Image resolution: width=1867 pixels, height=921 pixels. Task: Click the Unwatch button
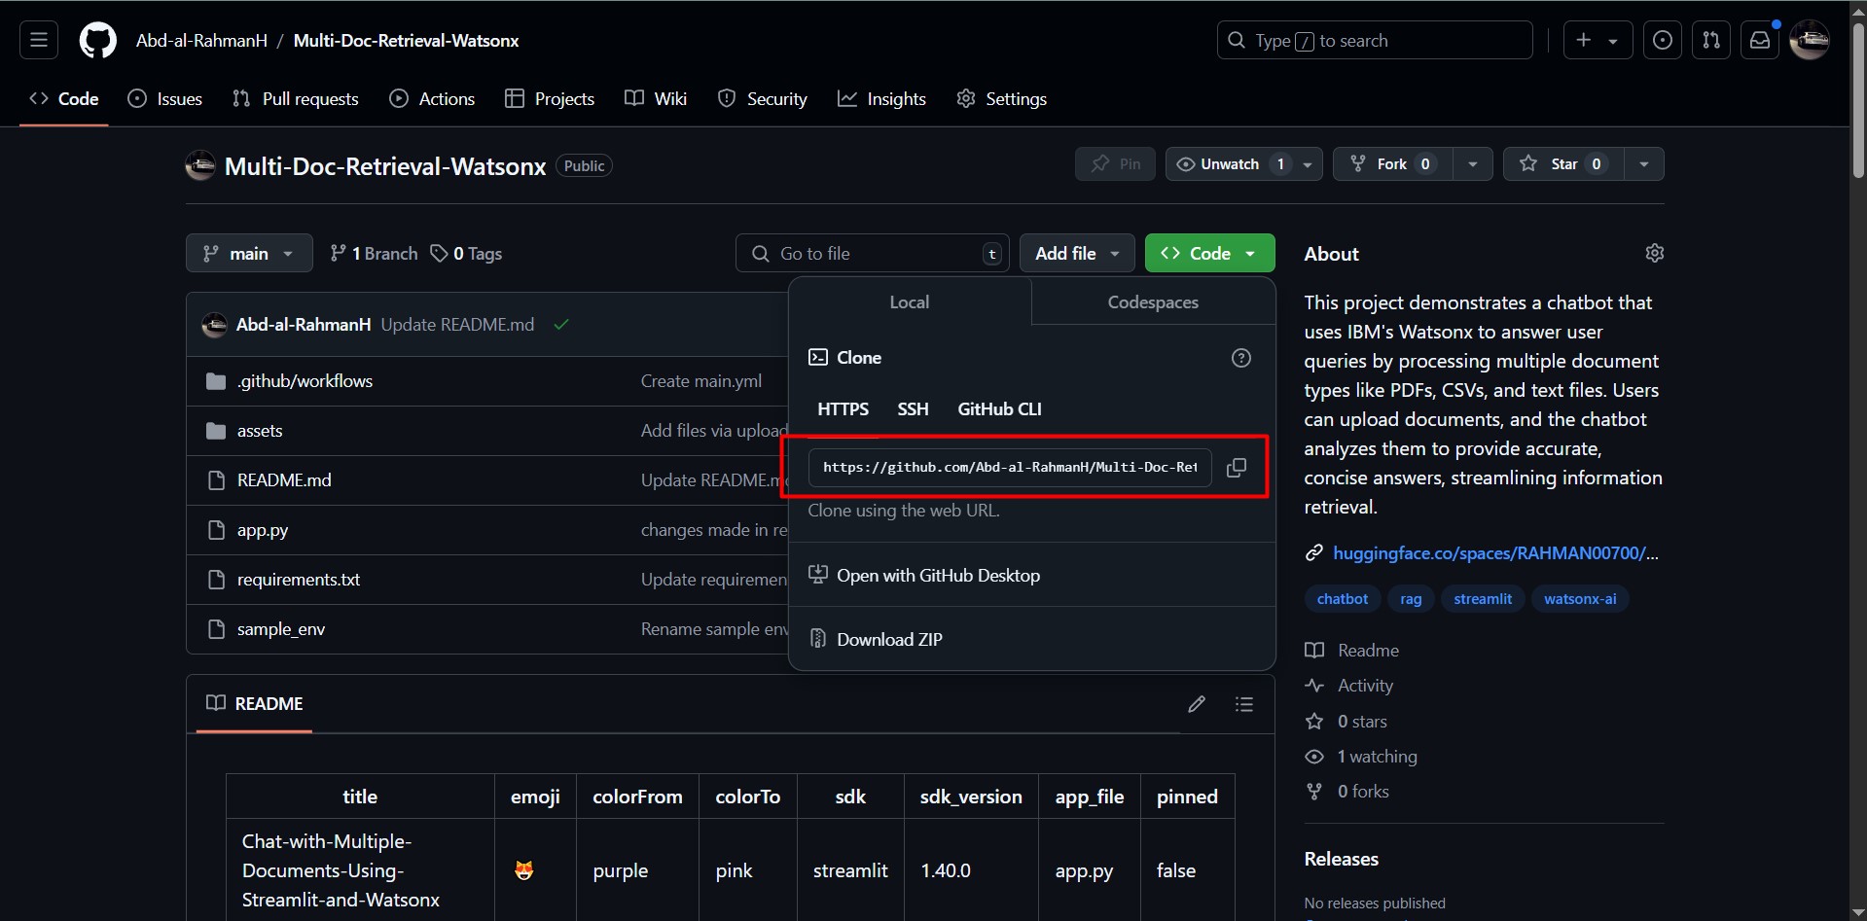click(x=1230, y=163)
